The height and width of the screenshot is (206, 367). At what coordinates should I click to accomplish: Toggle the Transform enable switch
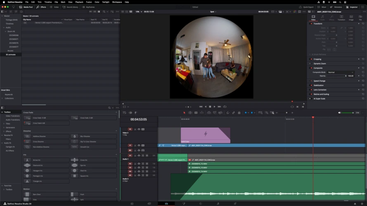[x=311, y=23]
